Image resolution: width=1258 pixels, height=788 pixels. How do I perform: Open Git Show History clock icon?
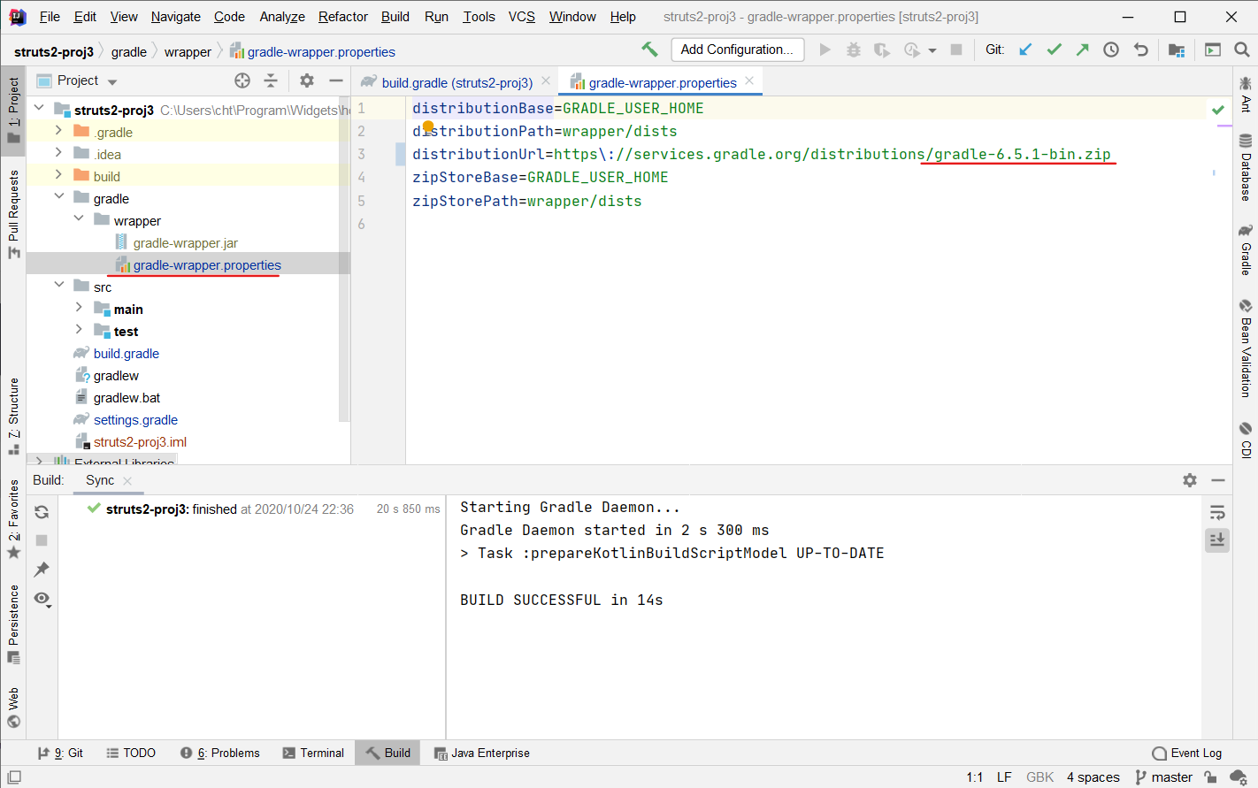(1111, 50)
